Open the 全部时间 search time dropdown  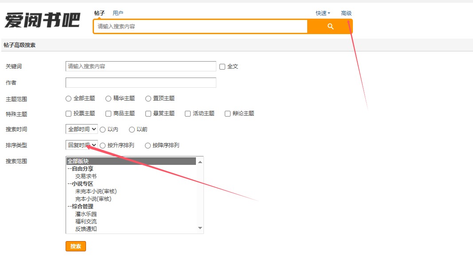[x=82, y=129]
